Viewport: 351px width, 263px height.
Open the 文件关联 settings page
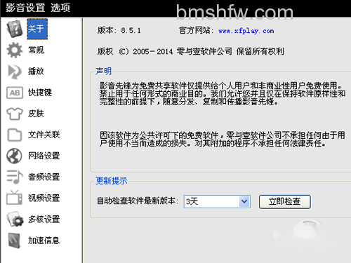click(x=44, y=135)
